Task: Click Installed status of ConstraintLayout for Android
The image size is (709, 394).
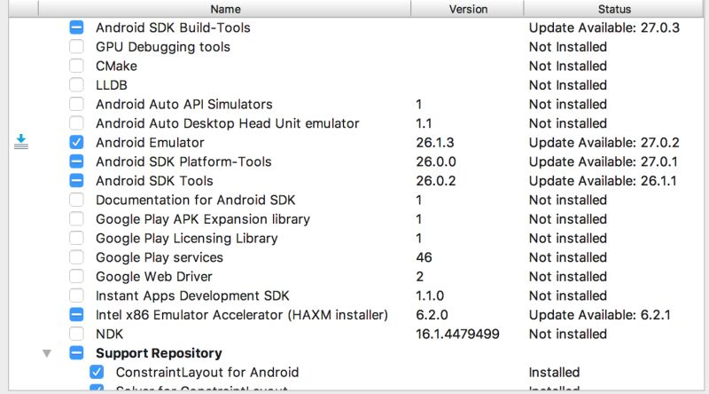Action: tap(554, 373)
